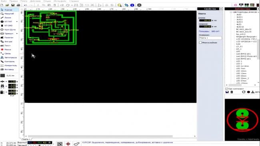The width and height of the screenshot is (260, 146).
Task: Click the blue info icon in toolbar
Action: click(132, 5)
